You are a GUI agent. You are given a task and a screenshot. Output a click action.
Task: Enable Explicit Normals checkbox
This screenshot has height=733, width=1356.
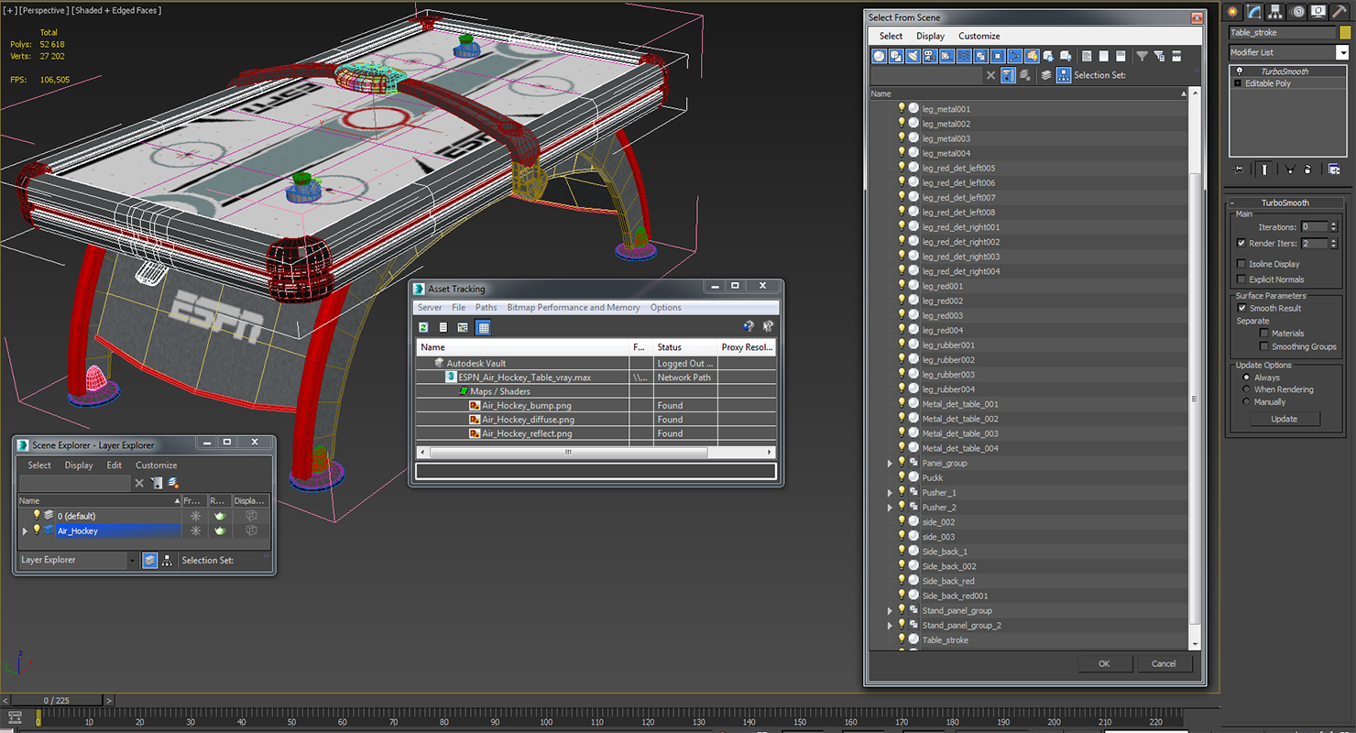point(1241,279)
